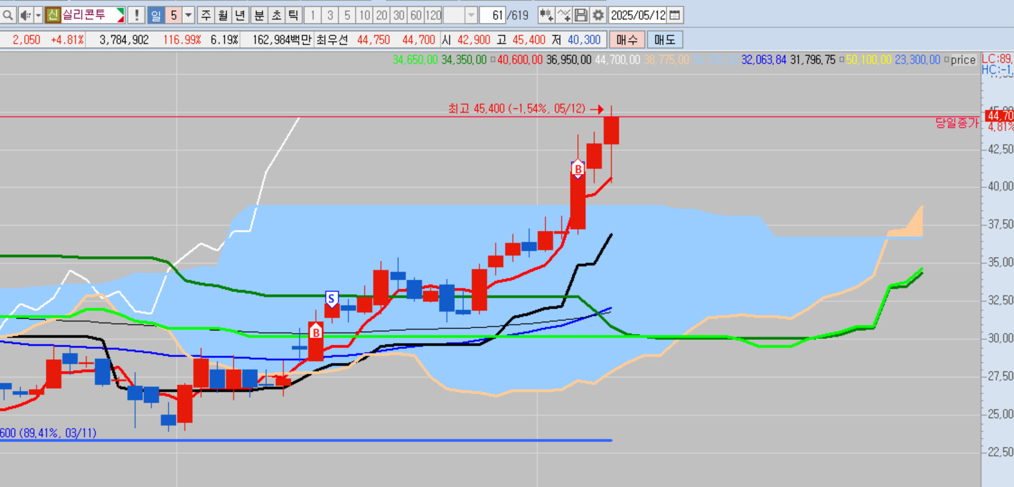Click the legend value 31,796,75
This screenshot has height=487, width=1014.
[x=813, y=60]
